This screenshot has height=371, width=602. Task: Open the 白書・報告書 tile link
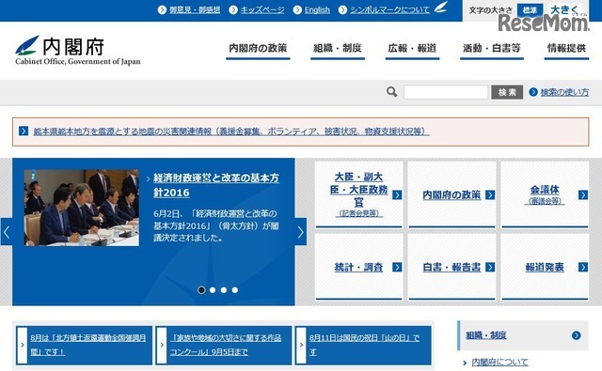click(x=451, y=267)
